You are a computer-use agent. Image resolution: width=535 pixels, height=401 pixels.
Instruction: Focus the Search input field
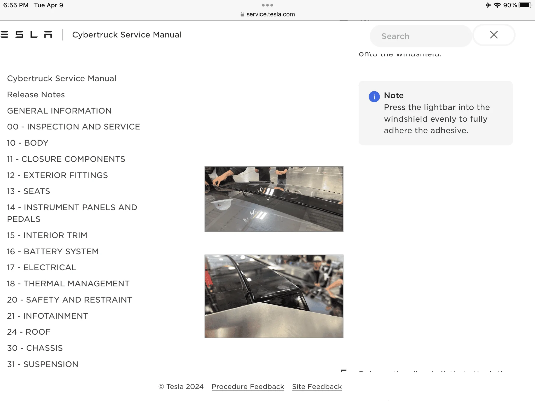pyautogui.click(x=421, y=36)
